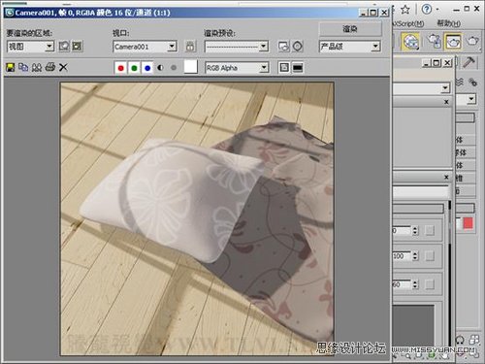
Task: Click the render setup teapot icon
Action: (x=434, y=41)
